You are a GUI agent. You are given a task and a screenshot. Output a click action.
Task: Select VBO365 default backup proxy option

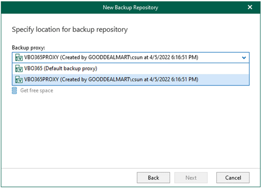click(x=131, y=68)
